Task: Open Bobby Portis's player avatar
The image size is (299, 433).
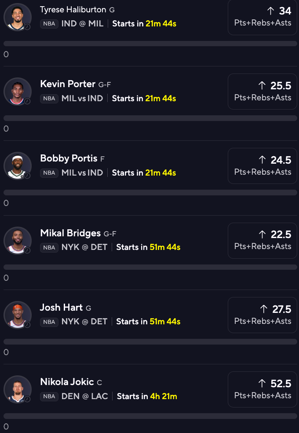Action: (18, 166)
